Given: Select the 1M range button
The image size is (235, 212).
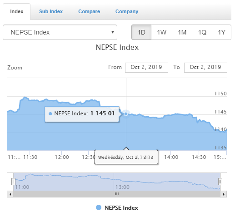Looking at the screenshot, I should [182, 32].
